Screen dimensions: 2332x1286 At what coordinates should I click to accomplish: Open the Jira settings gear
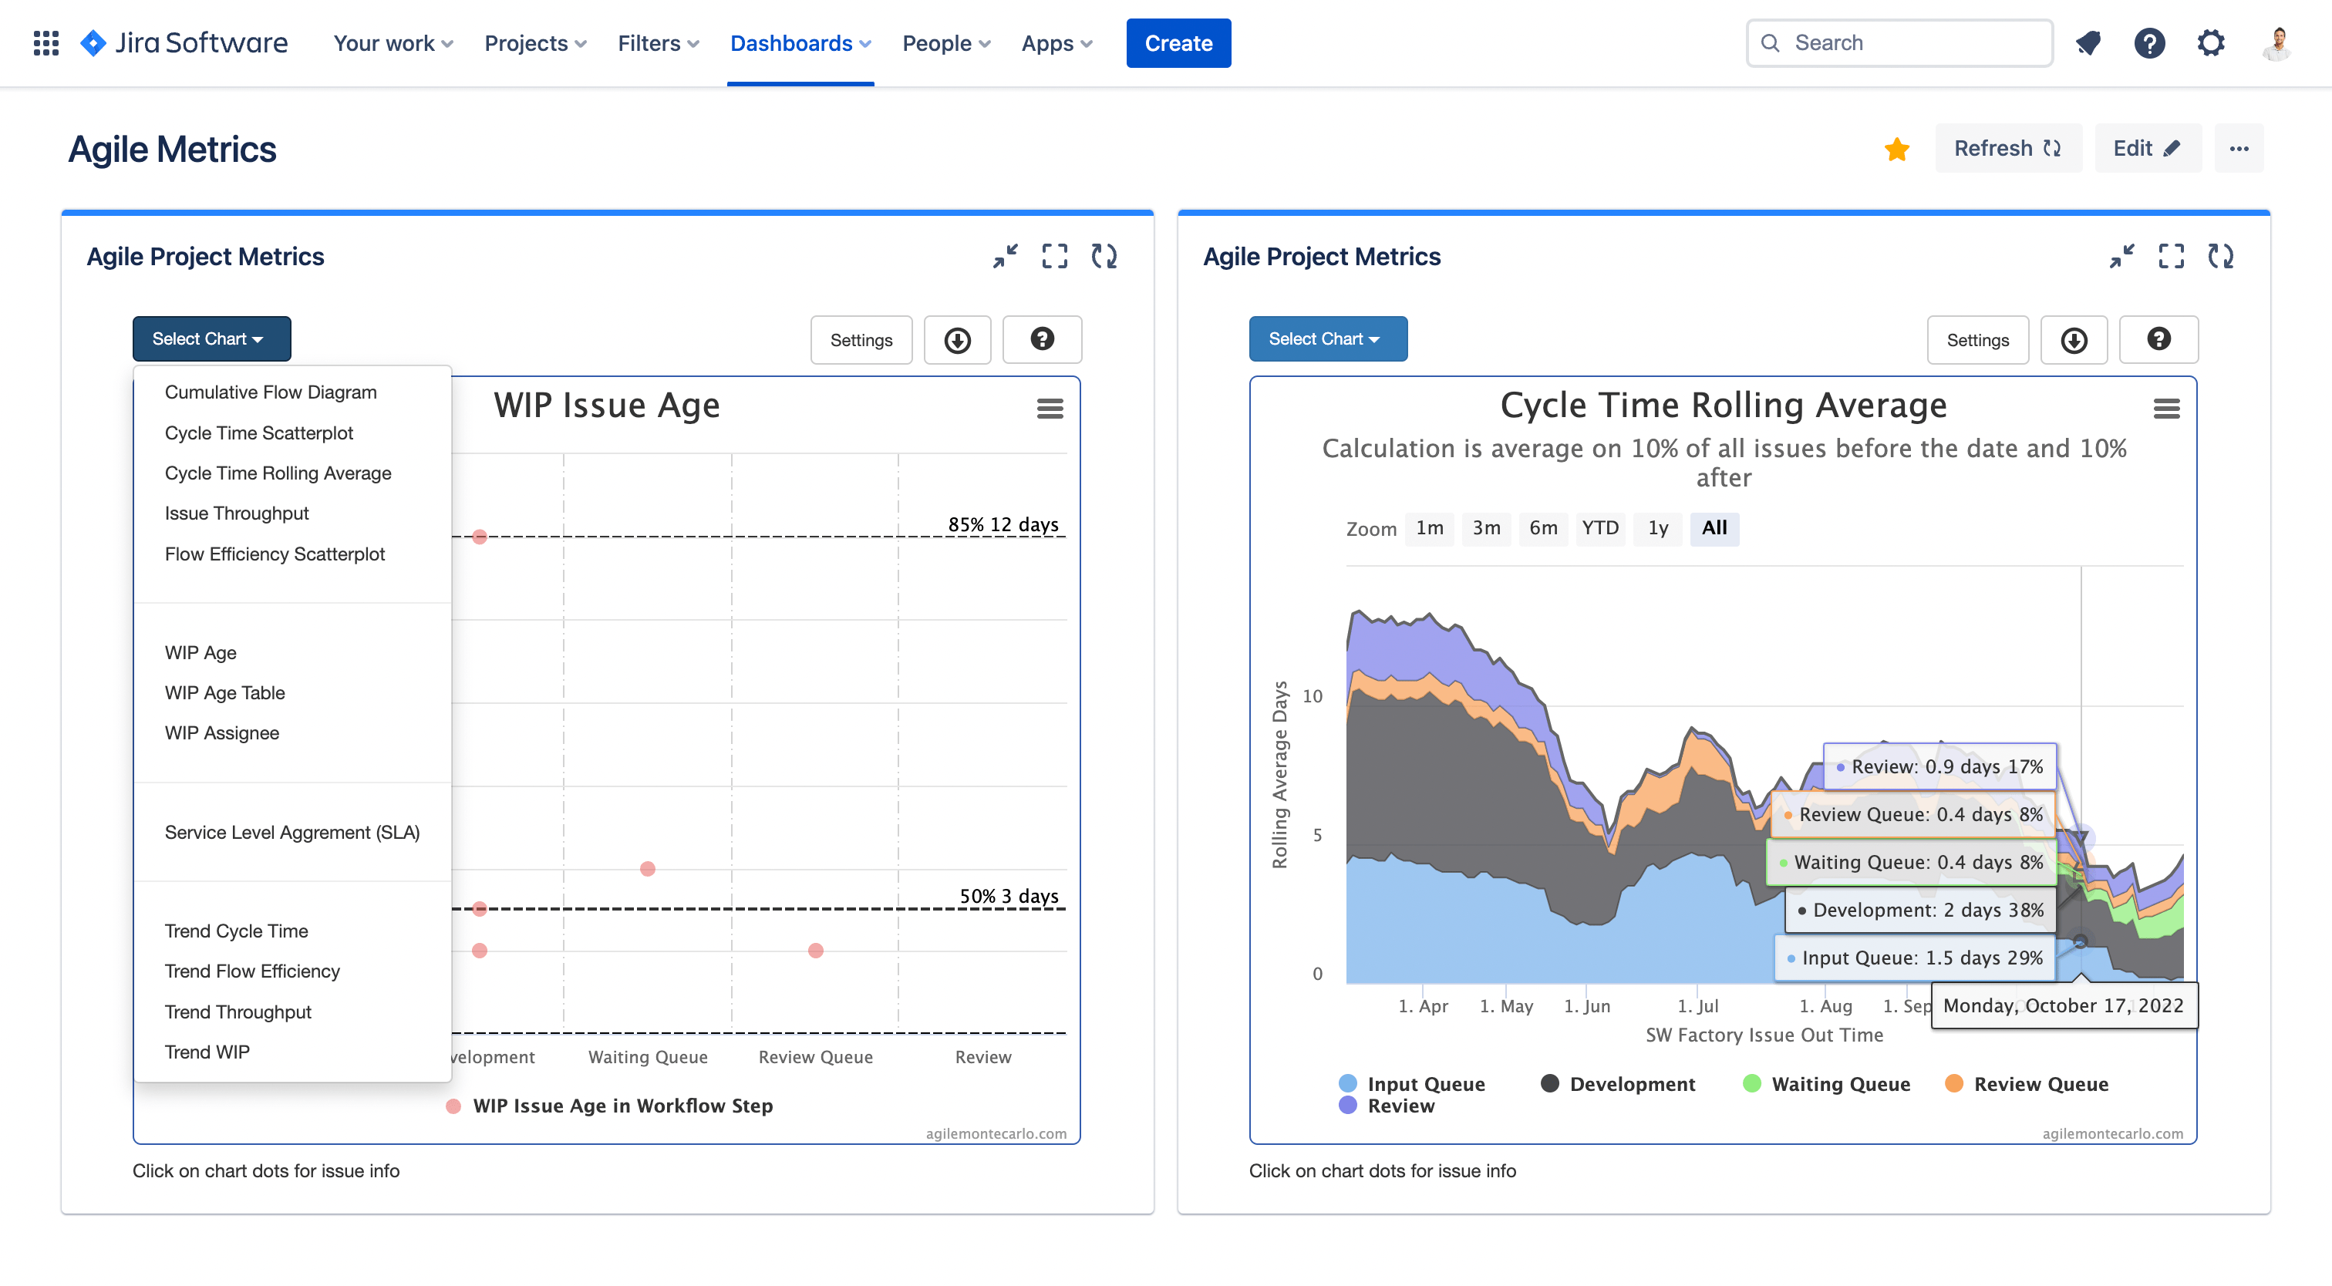click(x=2212, y=42)
